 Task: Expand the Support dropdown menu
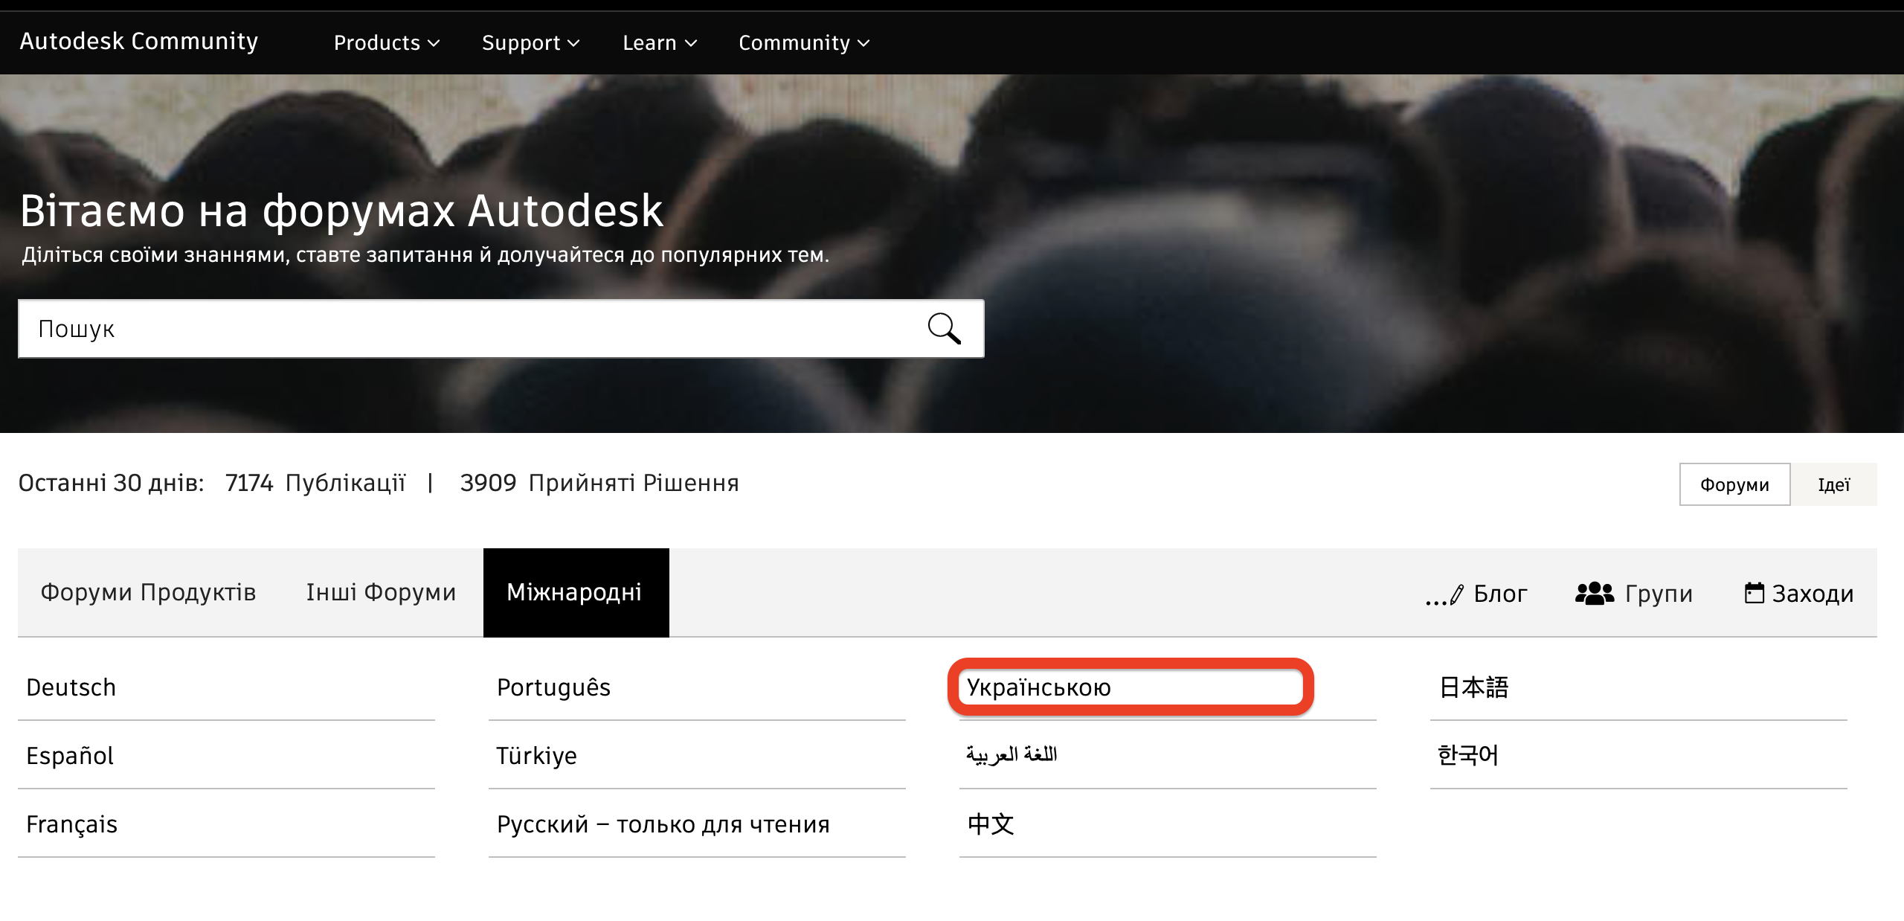[530, 42]
